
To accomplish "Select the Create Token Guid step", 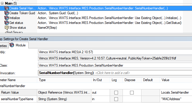I will [22, 13].
